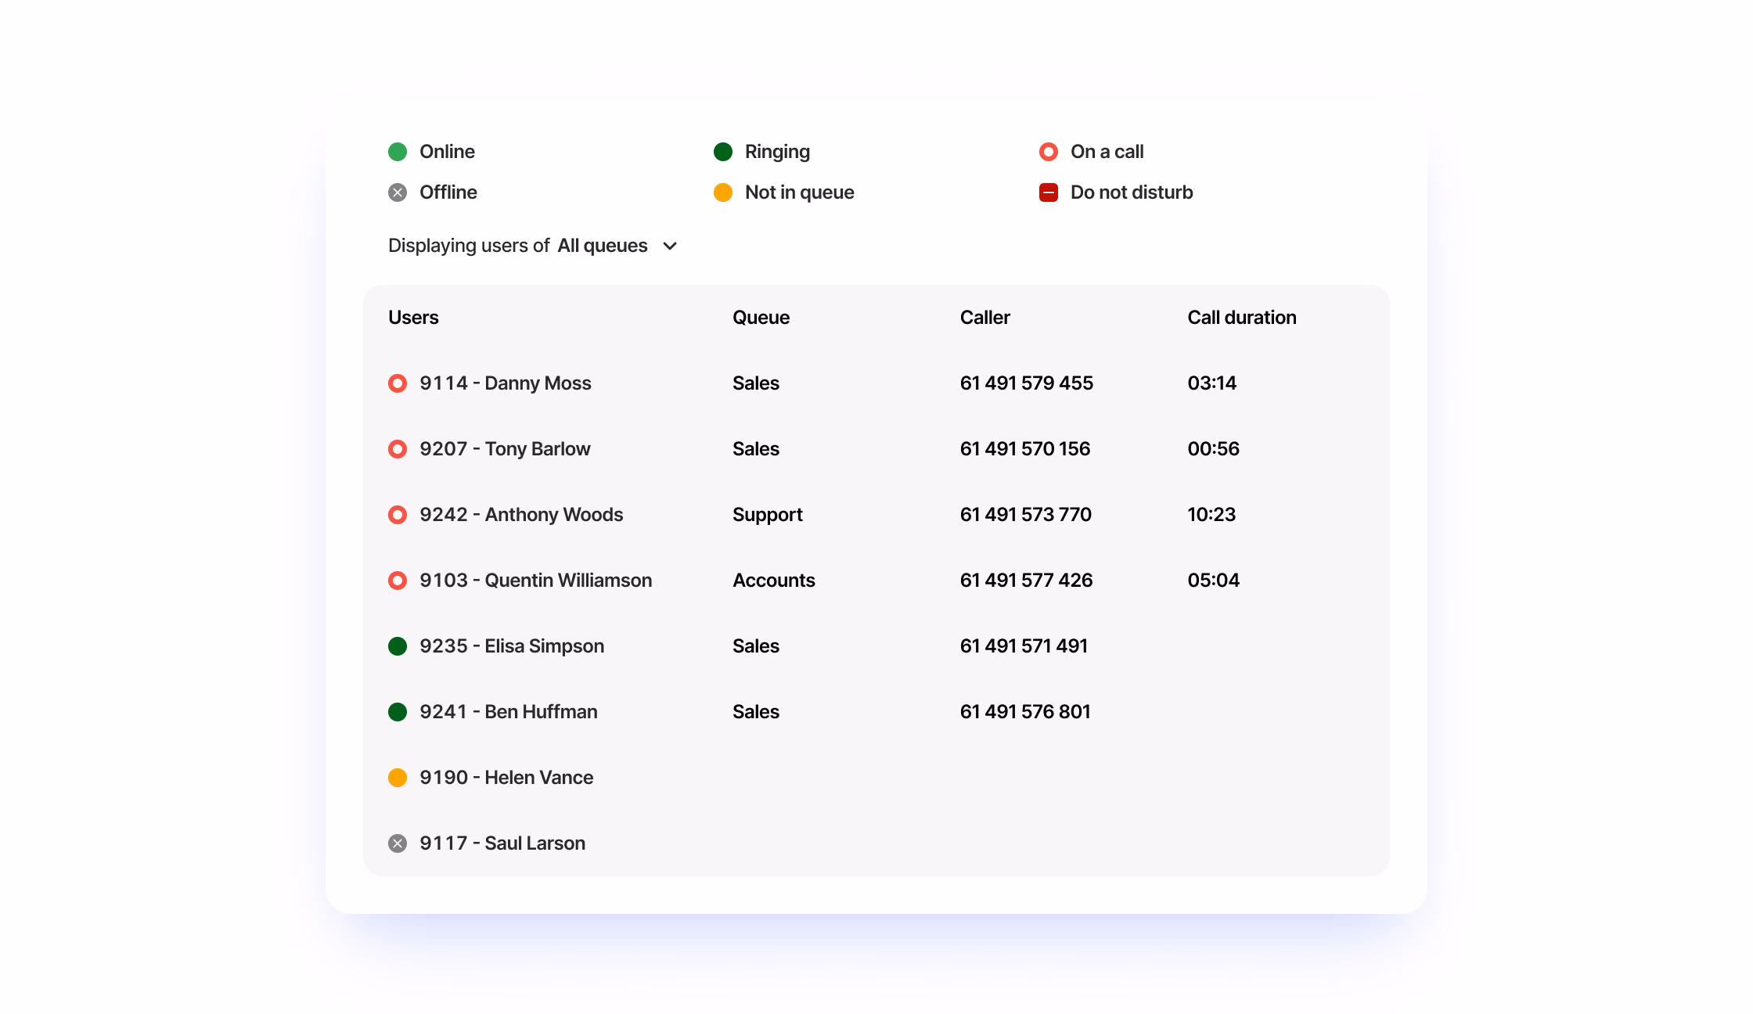Screen dimensions: 1753x1014
Task: Click the Queue column header
Action: pyautogui.click(x=761, y=318)
